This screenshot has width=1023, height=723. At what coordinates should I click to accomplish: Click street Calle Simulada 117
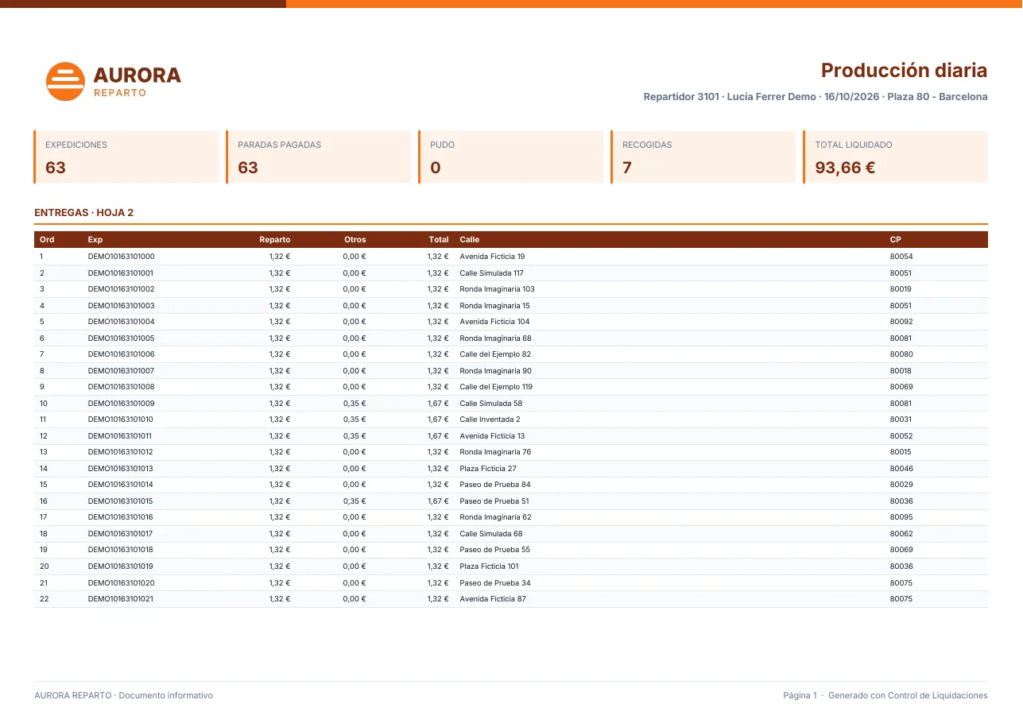pyautogui.click(x=491, y=273)
